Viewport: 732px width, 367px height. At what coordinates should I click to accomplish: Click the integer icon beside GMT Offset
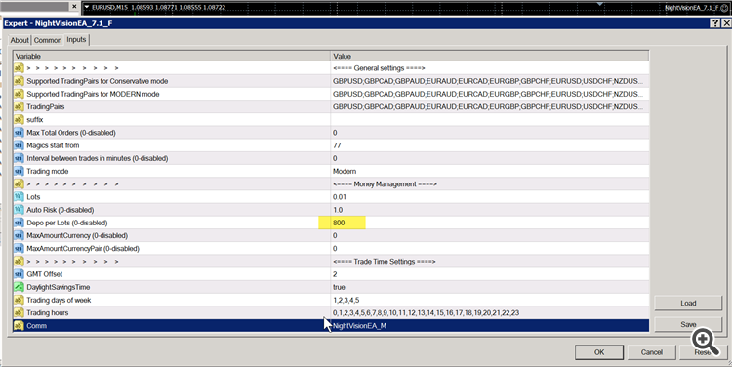coord(19,274)
